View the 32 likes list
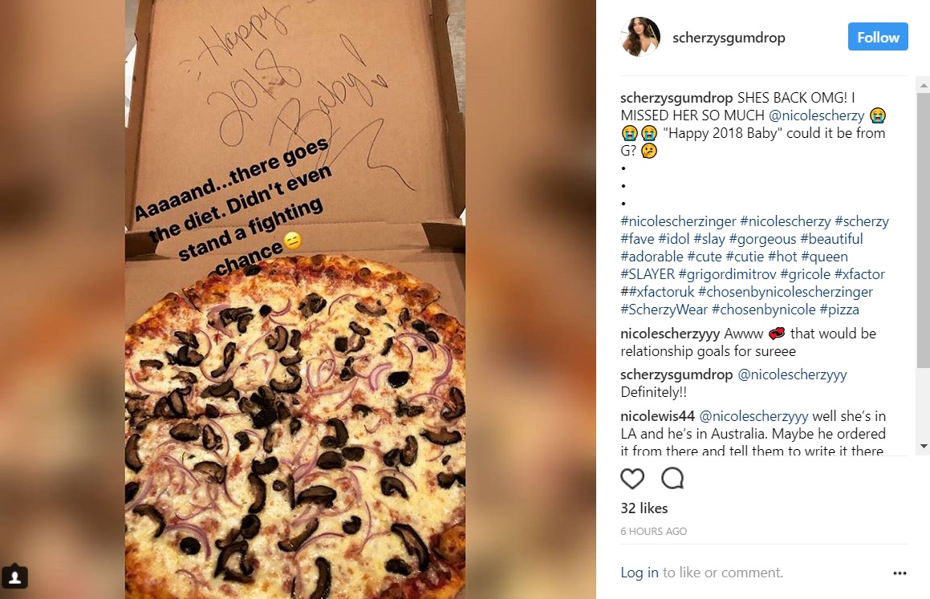This screenshot has width=930, height=599. [644, 508]
